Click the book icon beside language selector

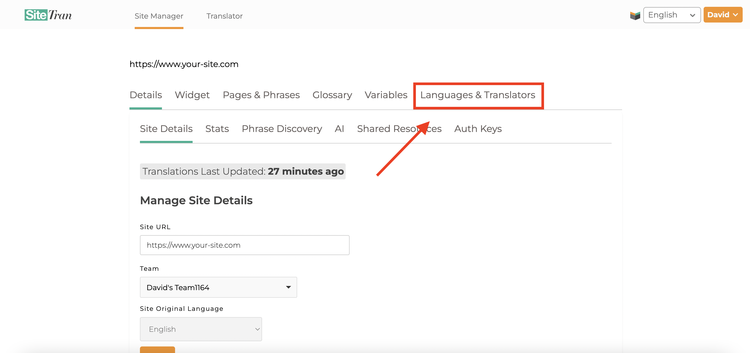click(x=635, y=15)
